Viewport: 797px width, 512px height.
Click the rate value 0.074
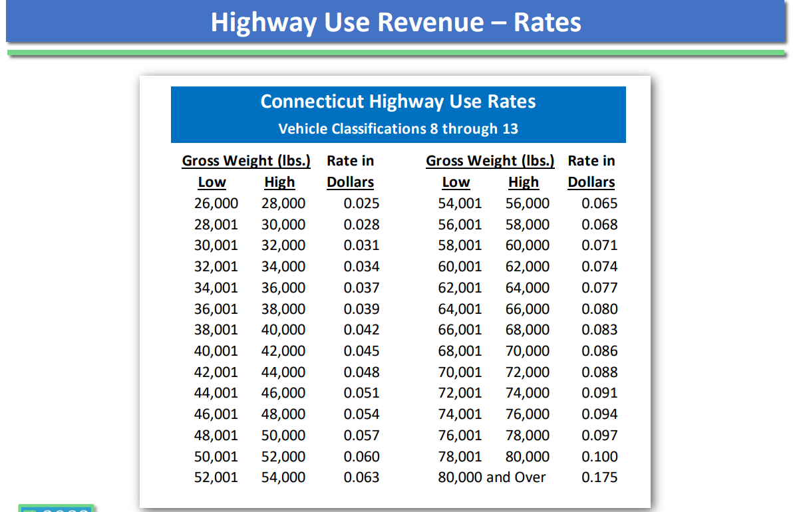pyautogui.click(x=600, y=267)
